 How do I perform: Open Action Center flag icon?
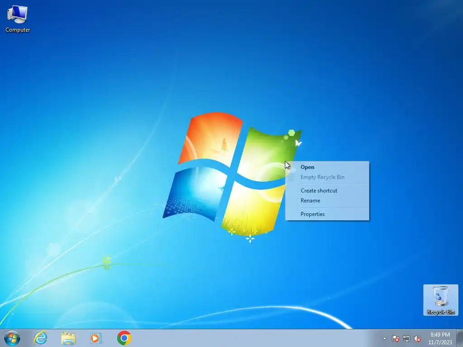click(x=395, y=338)
